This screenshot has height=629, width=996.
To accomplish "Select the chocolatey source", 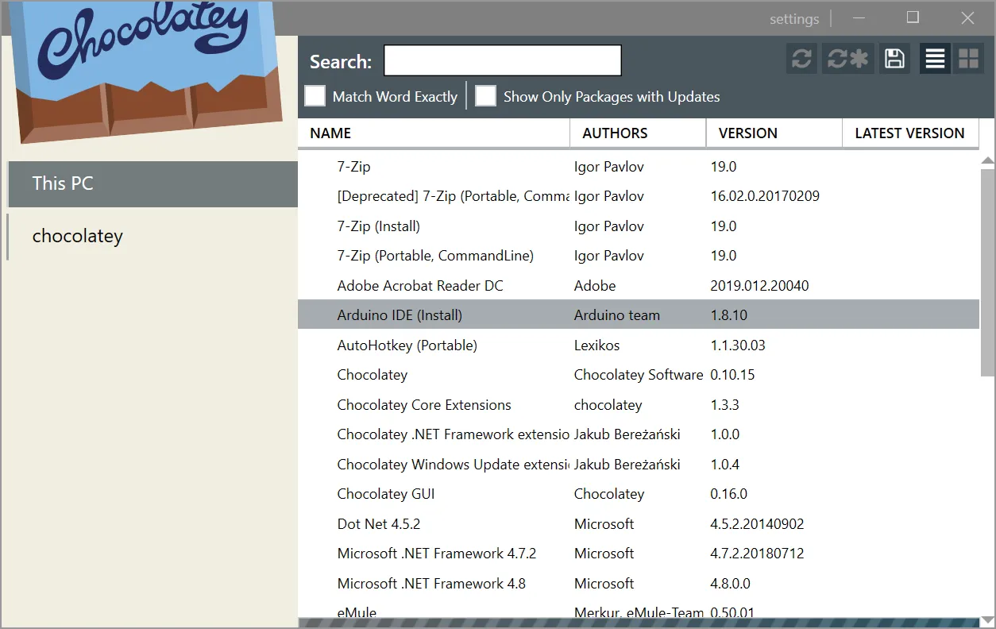I will [x=152, y=236].
